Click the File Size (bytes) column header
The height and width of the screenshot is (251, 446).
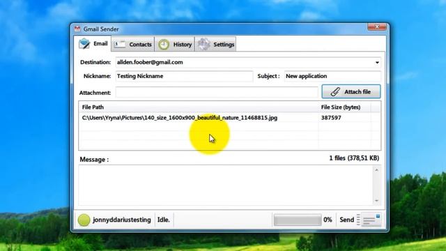pyautogui.click(x=344, y=107)
